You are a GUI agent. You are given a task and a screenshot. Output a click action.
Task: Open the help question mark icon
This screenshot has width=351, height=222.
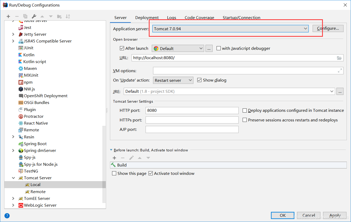click(x=7, y=215)
